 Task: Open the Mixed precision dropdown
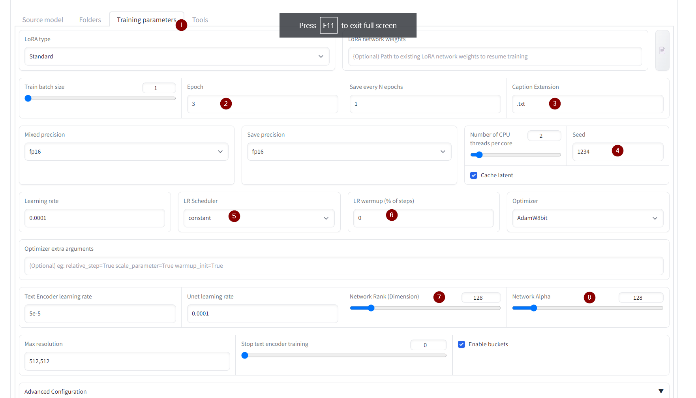126,152
